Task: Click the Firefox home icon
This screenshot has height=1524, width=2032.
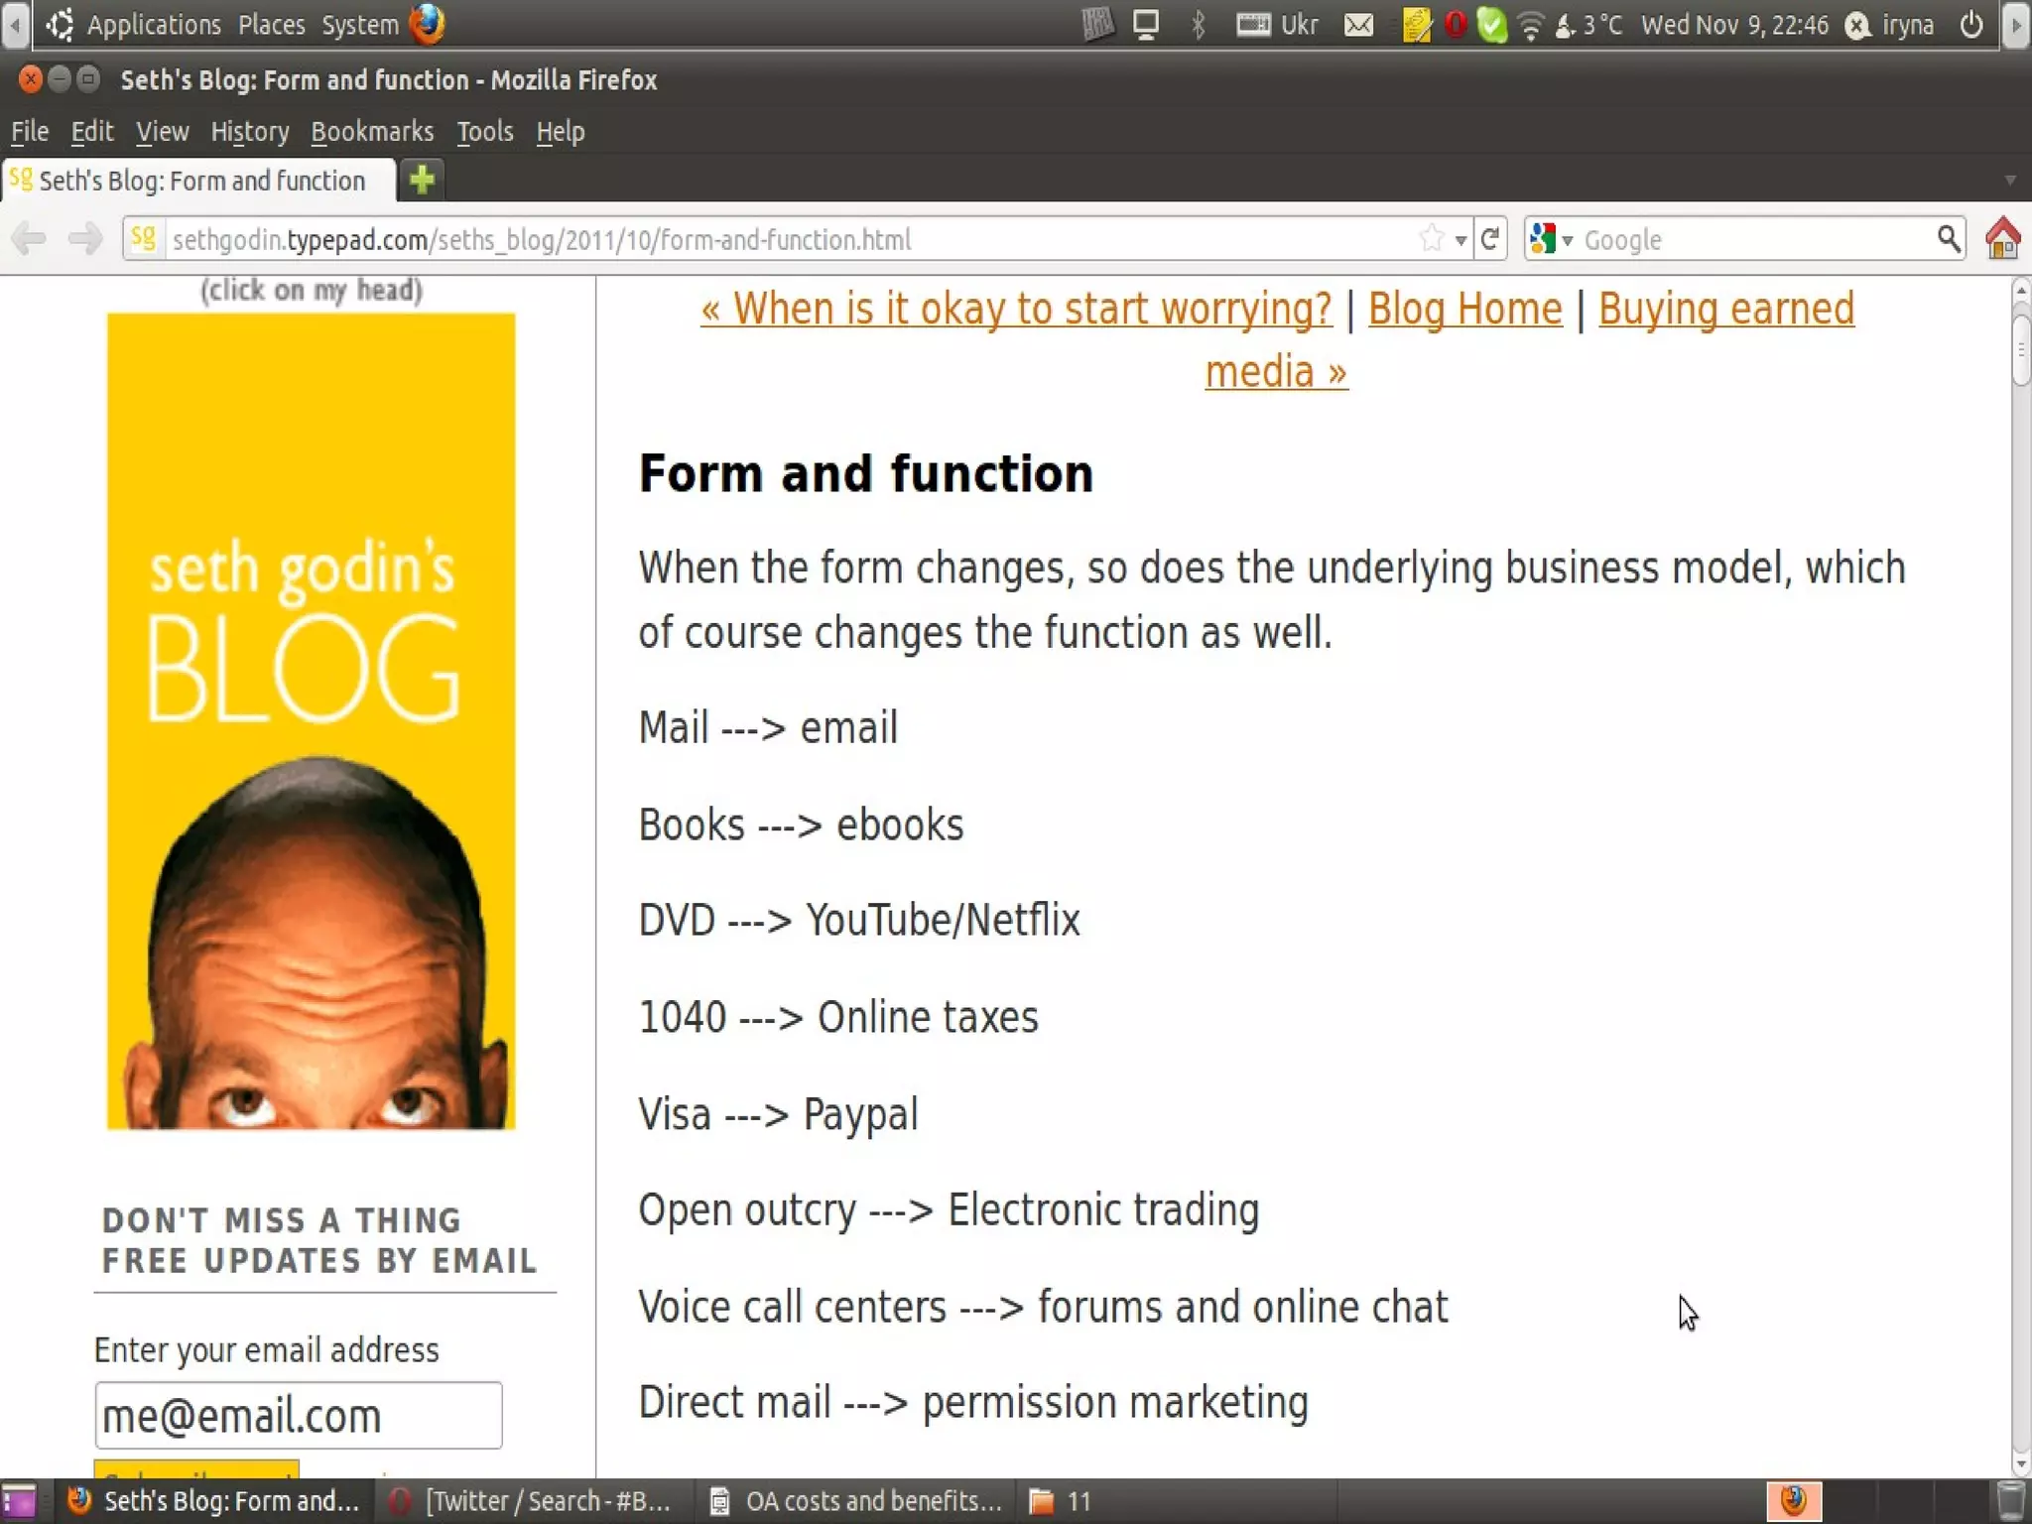Action: [2002, 238]
